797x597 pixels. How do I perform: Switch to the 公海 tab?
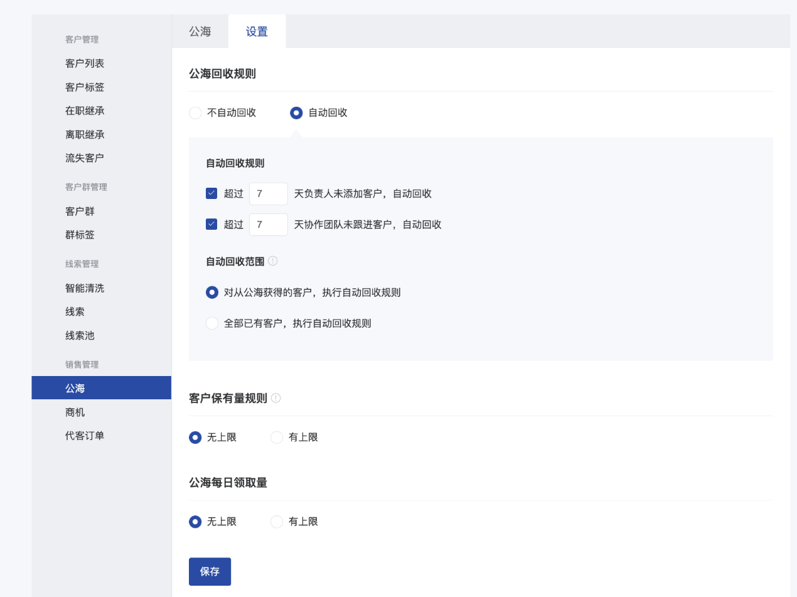click(x=200, y=31)
